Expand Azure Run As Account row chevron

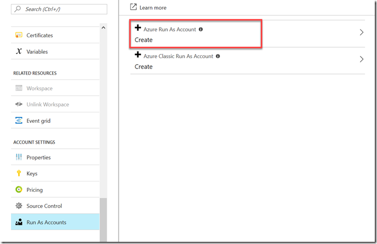coord(362,32)
